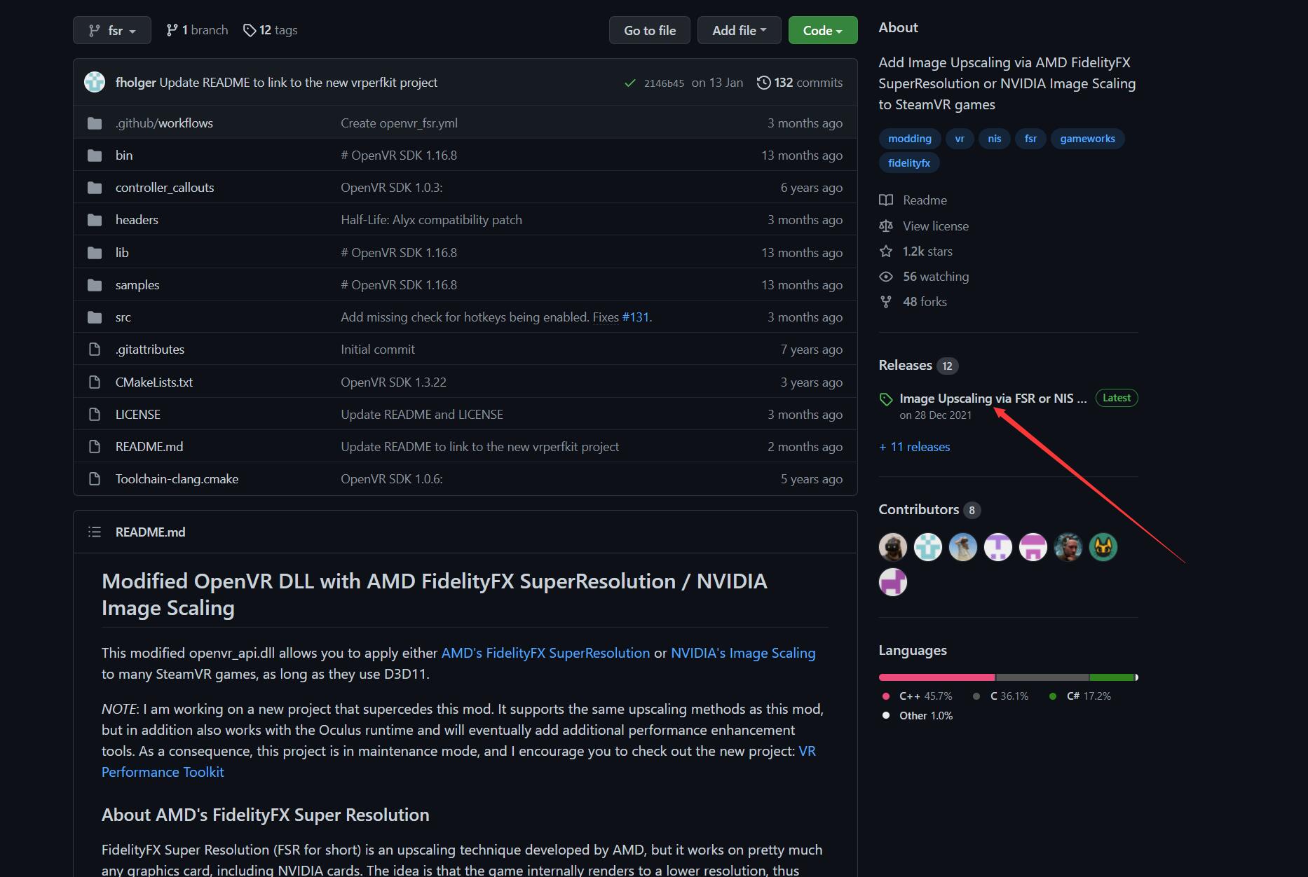This screenshot has height=877, width=1308.
Task: Select the fidelityfx topic tag
Action: (909, 163)
